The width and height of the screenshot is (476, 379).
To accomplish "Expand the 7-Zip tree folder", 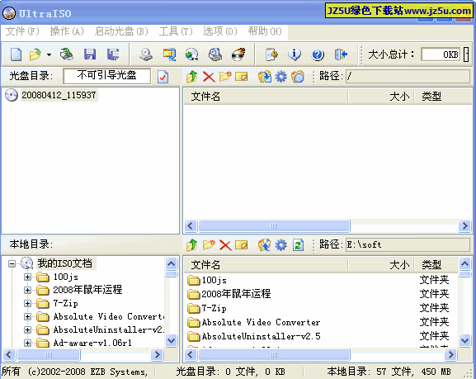I will [27, 303].
